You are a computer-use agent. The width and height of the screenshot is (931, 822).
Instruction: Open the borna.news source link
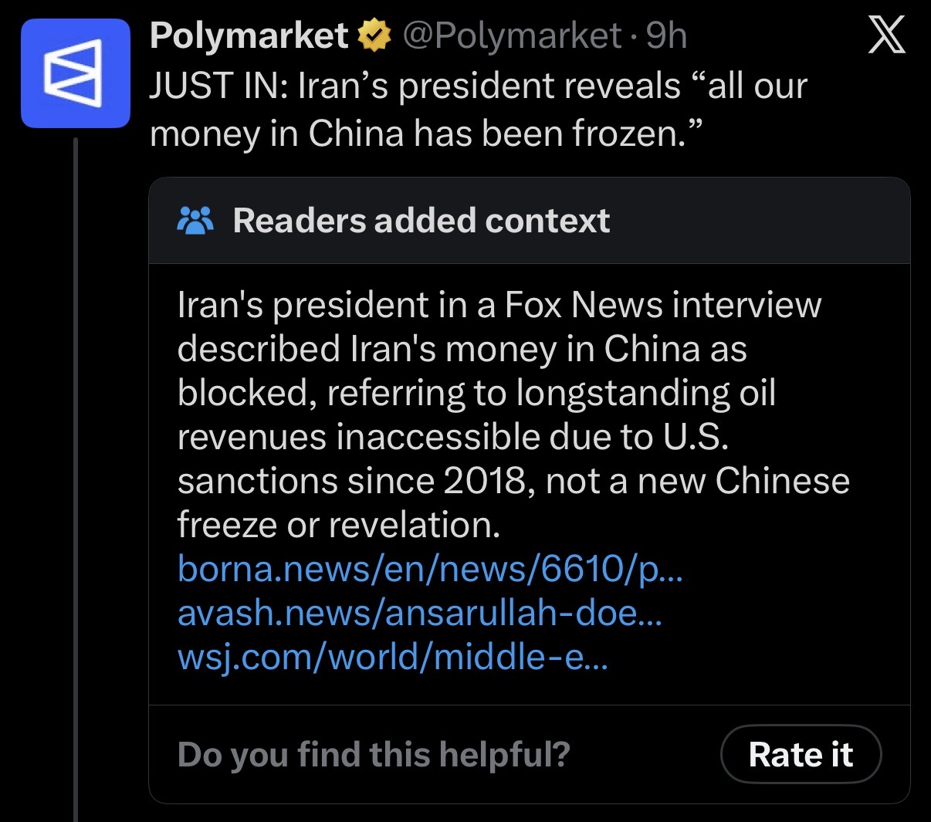430,569
